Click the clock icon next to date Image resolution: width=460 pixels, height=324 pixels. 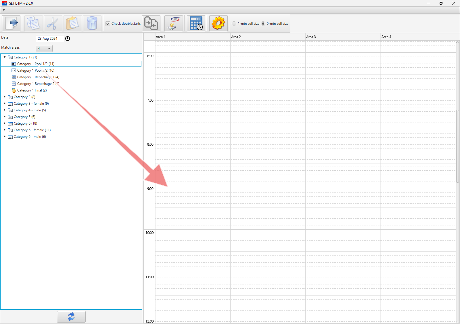coord(68,39)
